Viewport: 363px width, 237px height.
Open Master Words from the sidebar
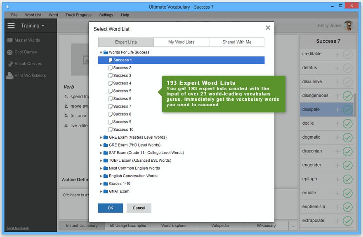(27, 40)
